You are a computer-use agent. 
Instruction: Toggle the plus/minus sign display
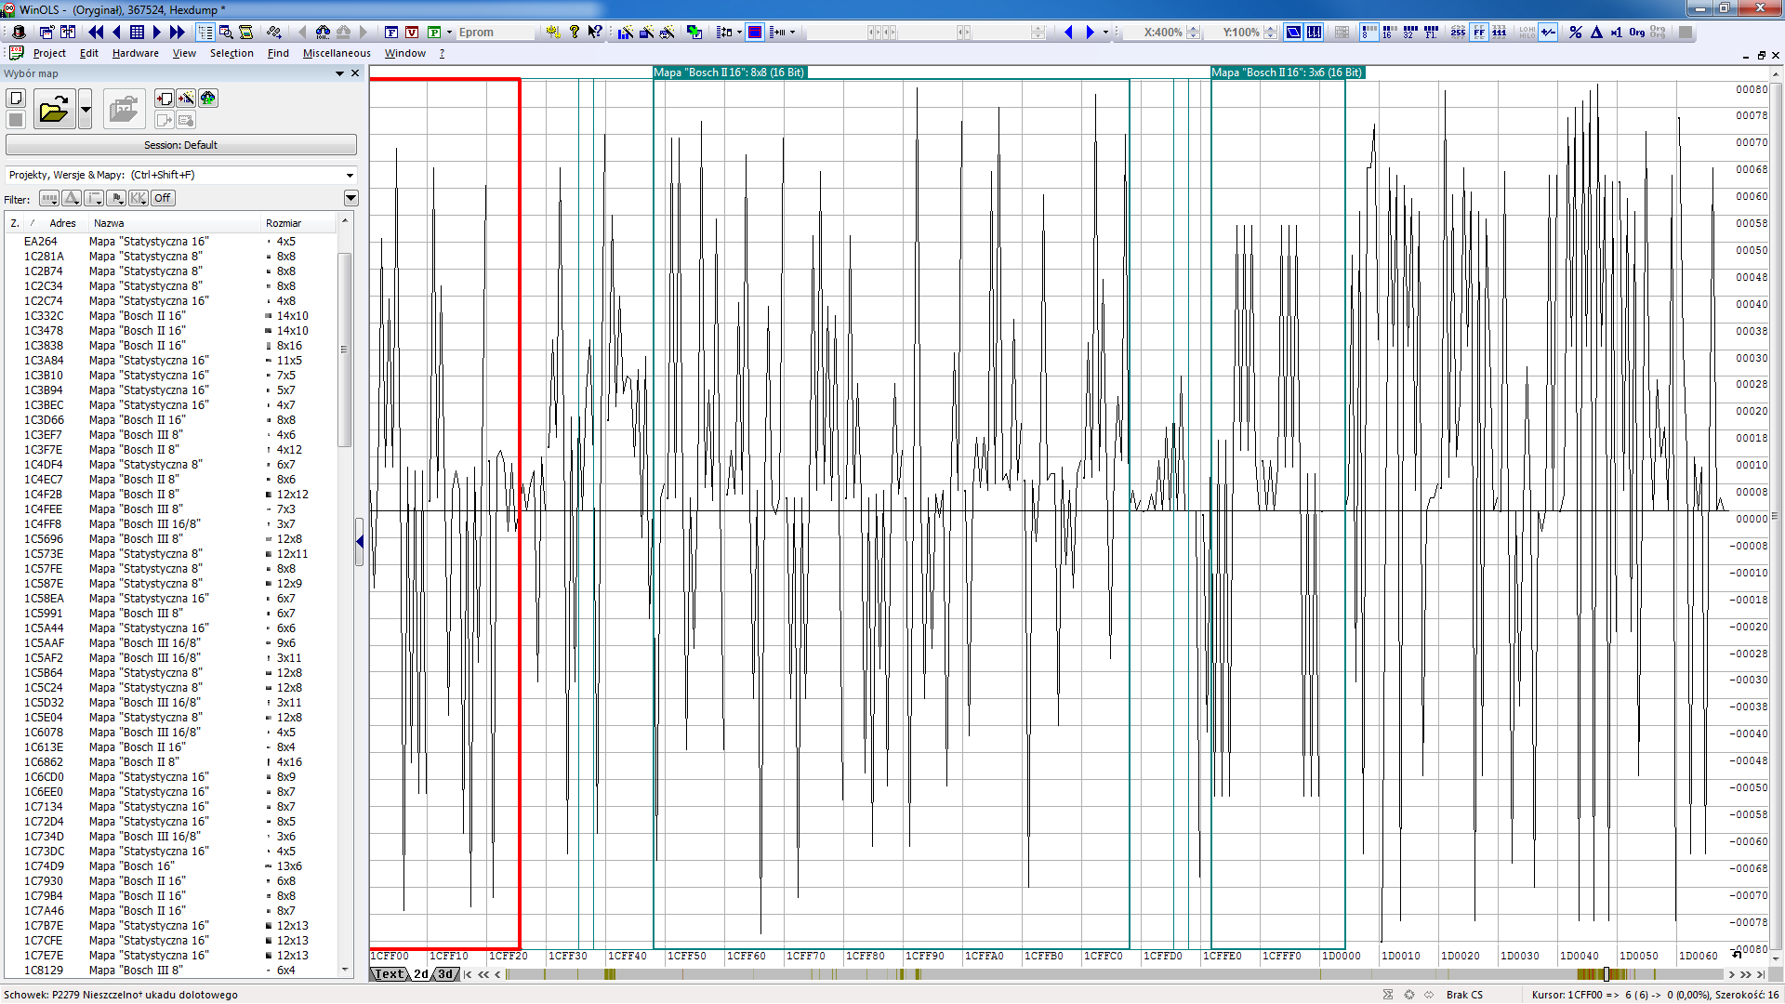pyautogui.click(x=1548, y=32)
